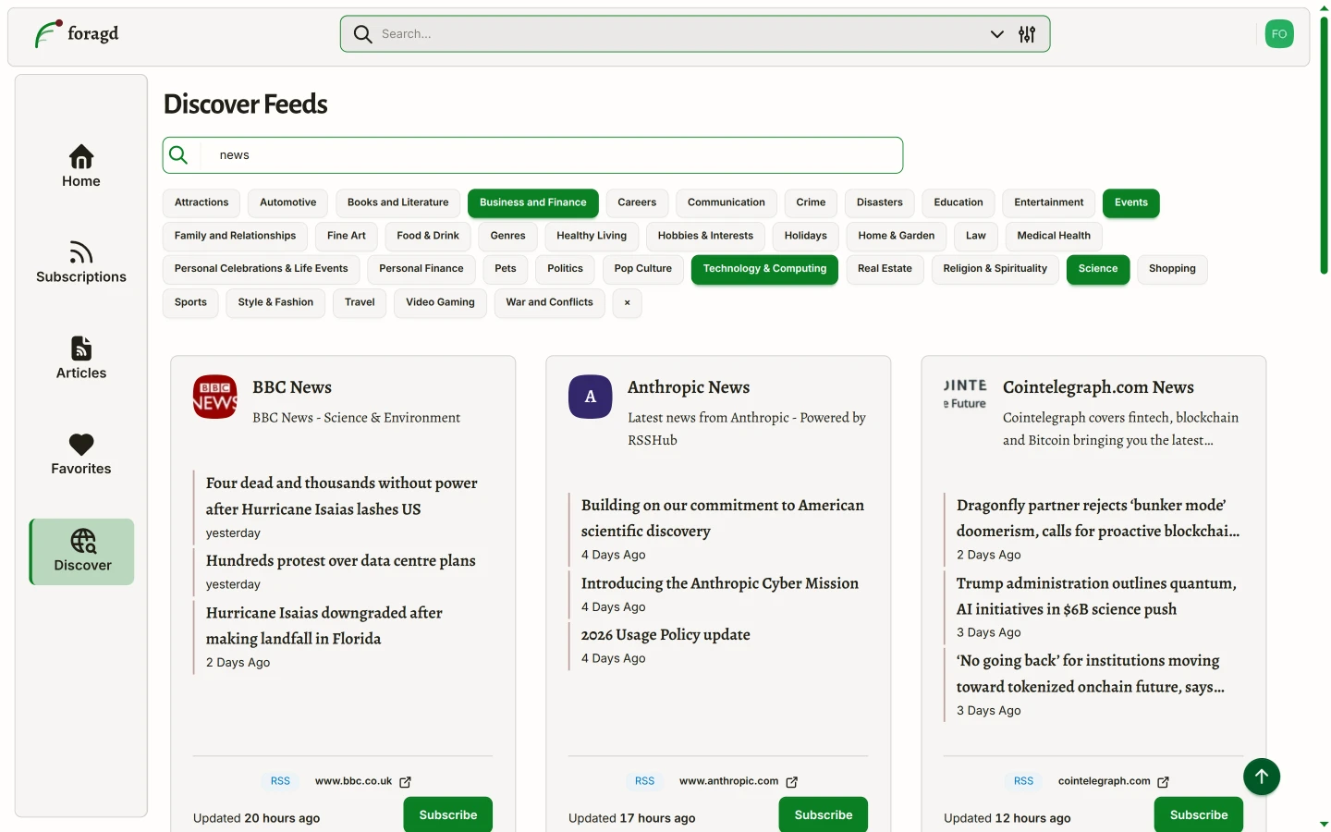1331x832 pixels.
Task: Subscribe to the BBC News feed
Action: click(448, 815)
